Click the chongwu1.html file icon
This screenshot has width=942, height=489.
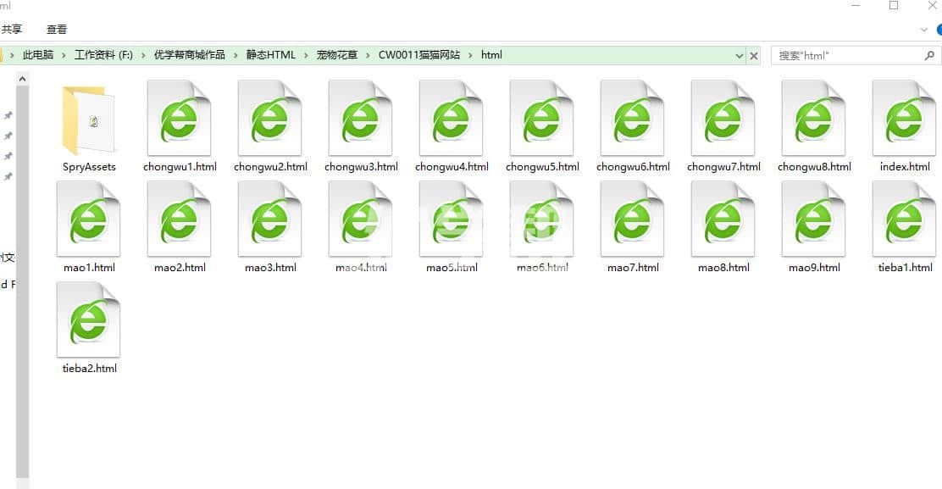[179, 119]
